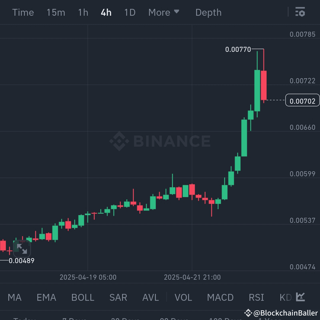320x320 pixels.
Task: Show the RSI indicator panel
Action: 256,297
